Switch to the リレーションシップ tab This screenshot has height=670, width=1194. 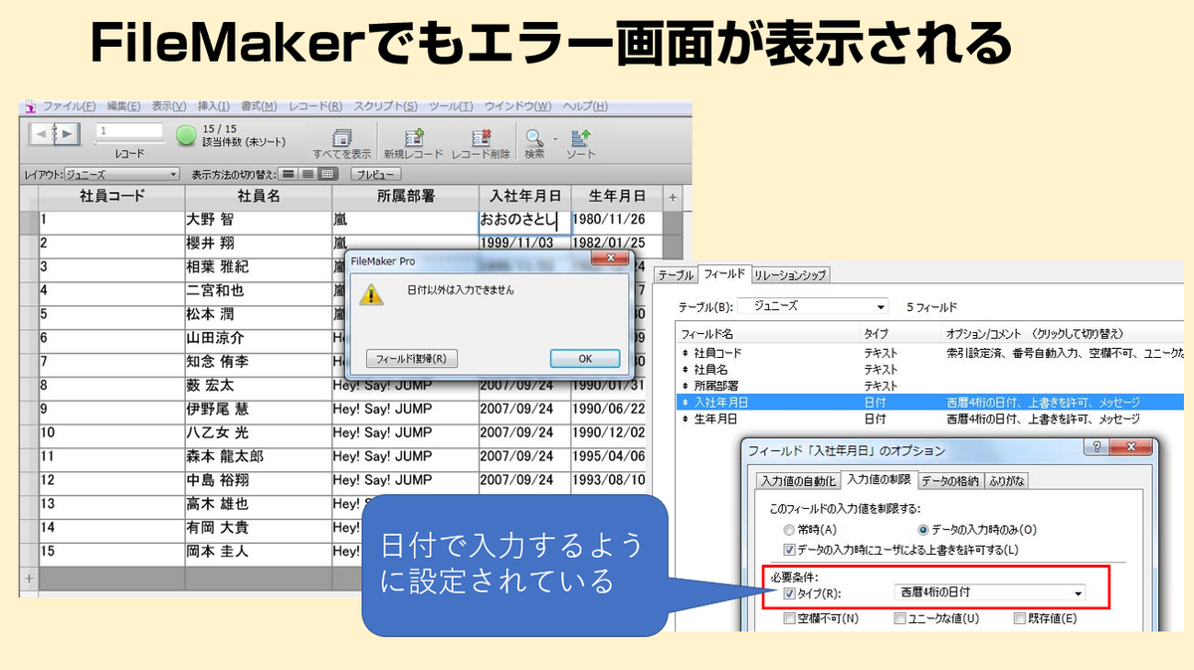(x=790, y=275)
